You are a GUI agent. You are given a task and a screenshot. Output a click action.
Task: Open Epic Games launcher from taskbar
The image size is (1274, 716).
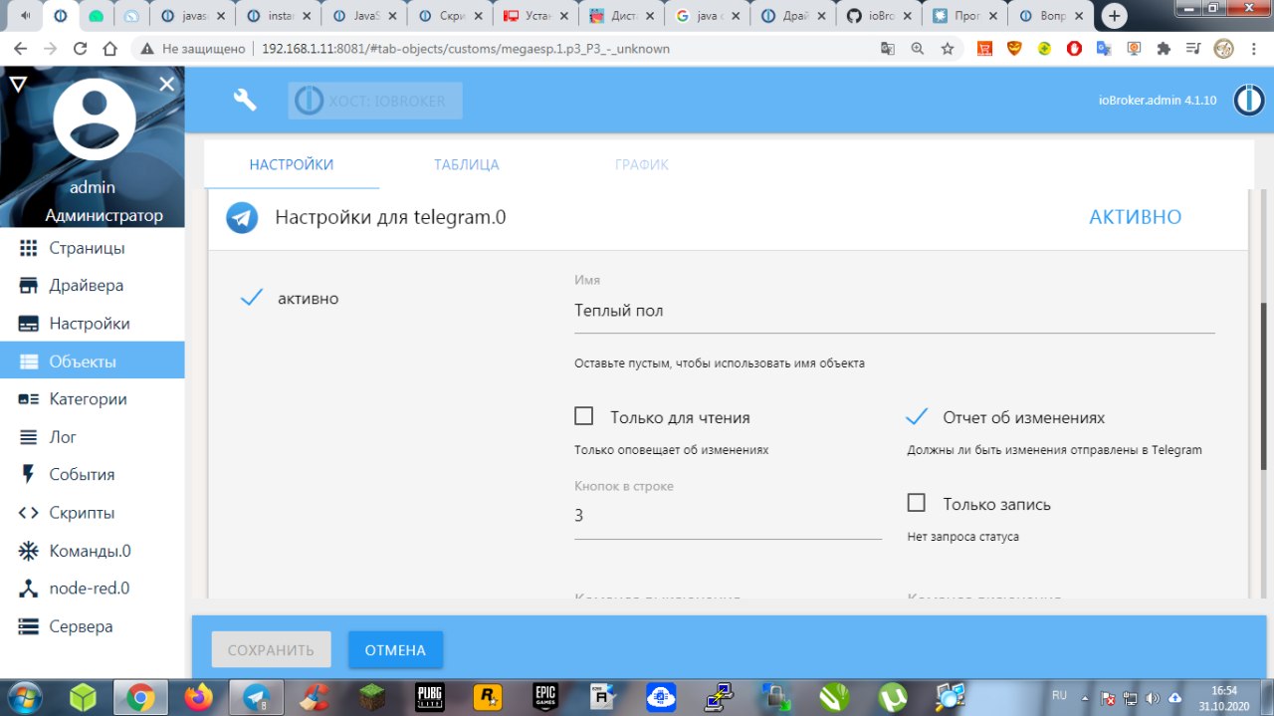pyautogui.click(x=545, y=696)
